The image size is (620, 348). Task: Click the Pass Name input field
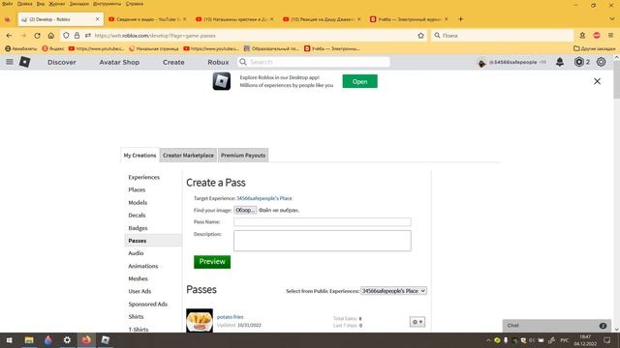(x=323, y=221)
